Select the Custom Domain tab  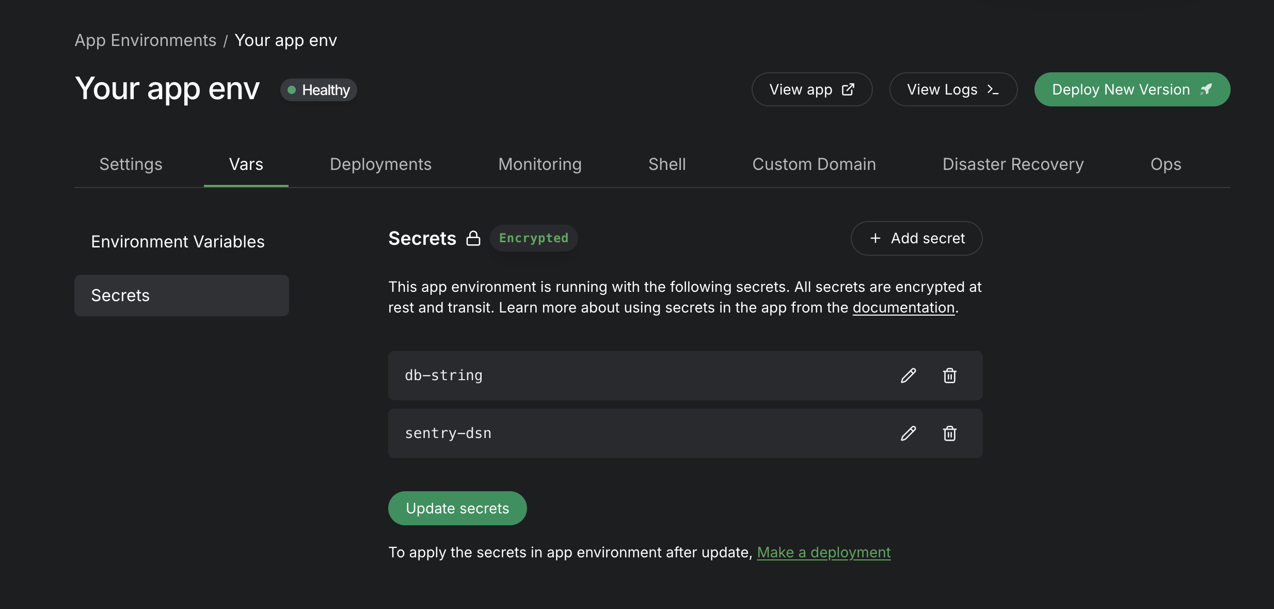click(814, 164)
